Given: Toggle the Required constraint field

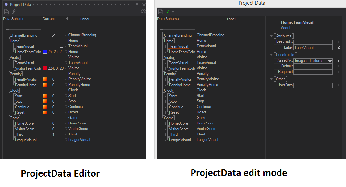Looking at the screenshot, I should (x=313, y=72).
